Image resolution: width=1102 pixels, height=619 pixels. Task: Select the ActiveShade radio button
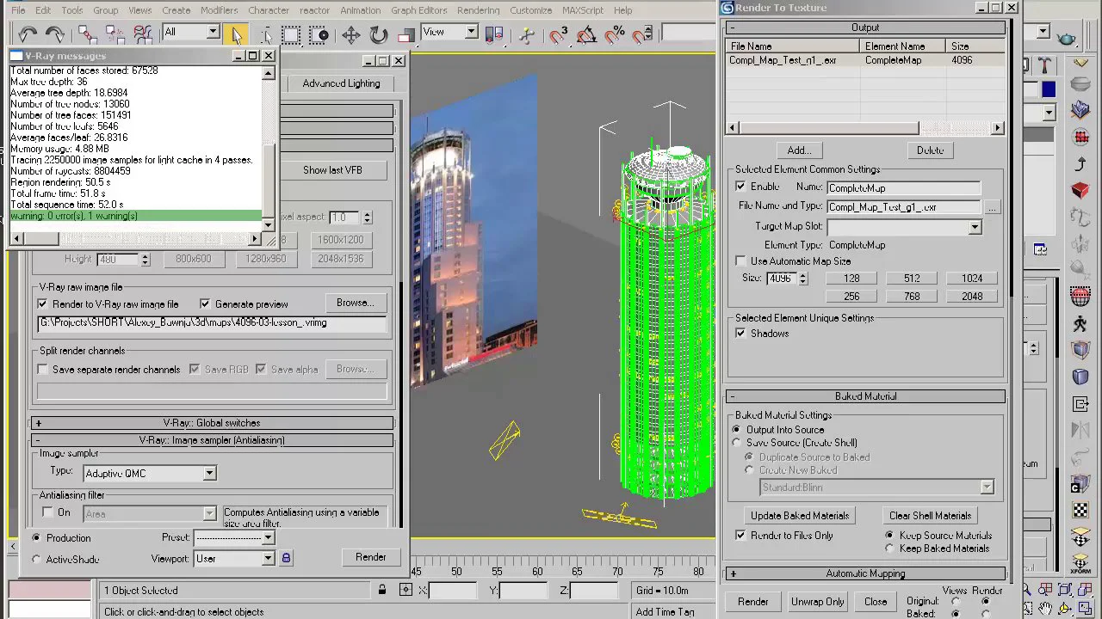[x=36, y=560]
